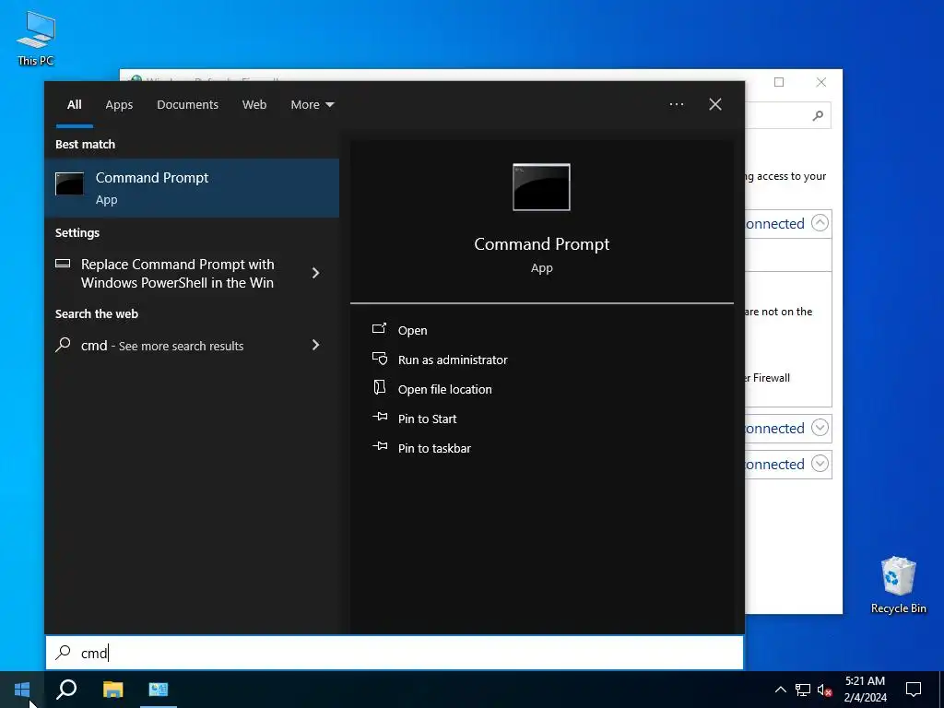Click the Pin to Start pin icon
The height and width of the screenshot is (708, 944).
(380, 417)
